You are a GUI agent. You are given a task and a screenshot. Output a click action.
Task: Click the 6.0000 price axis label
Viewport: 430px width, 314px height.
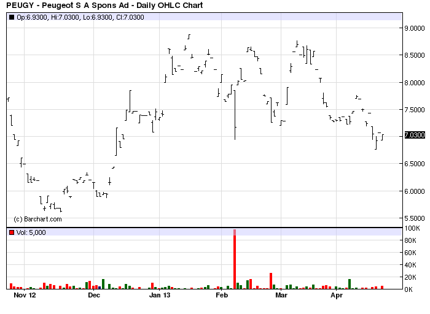point(415,191)
